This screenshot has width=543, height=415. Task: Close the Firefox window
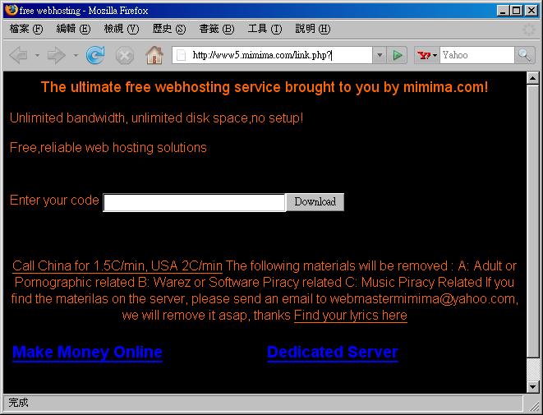coord(531,11)
